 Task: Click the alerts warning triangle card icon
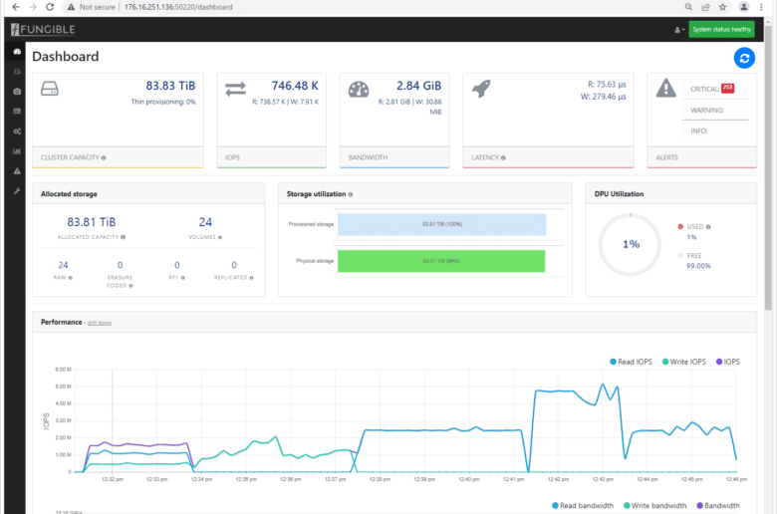(666, 89)
